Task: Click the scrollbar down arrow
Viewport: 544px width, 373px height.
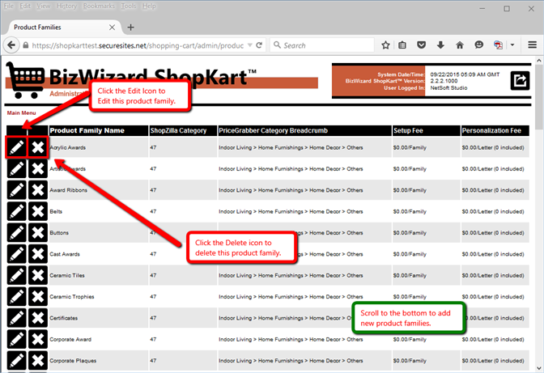Action: [x=539, y=368]
